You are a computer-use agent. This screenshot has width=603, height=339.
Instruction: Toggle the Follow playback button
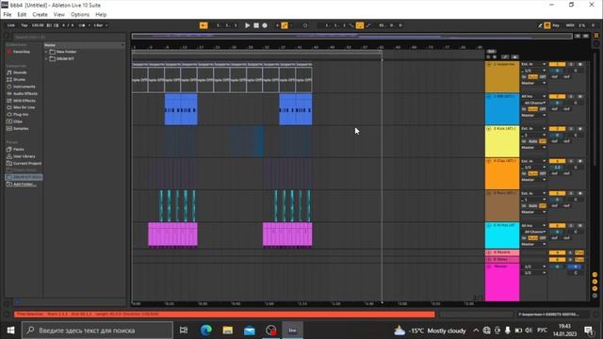pos(204,25)
